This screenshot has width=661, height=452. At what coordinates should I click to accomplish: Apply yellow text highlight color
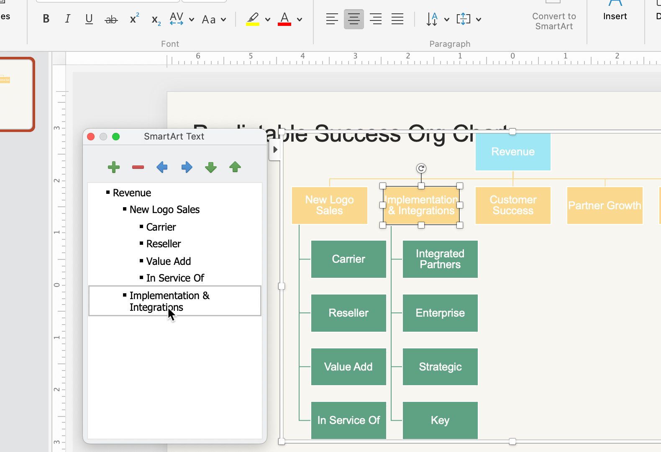click(x=253, y=19)
